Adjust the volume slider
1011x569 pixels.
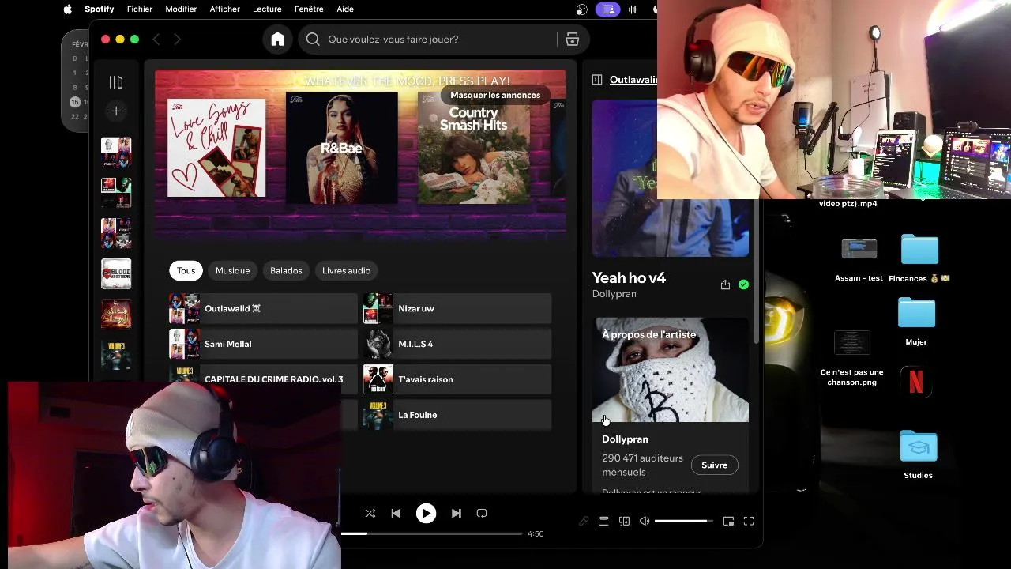coord(683,522)
